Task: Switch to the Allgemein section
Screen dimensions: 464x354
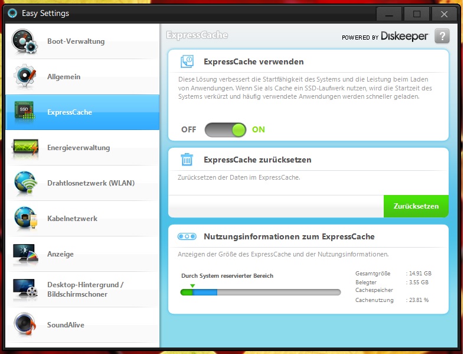Action: [82, 77]
